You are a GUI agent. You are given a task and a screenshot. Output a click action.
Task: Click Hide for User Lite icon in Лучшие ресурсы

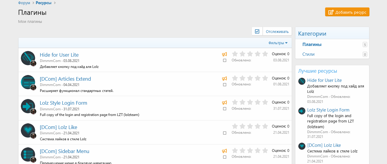pyautogui.click(x=302, y=81)
